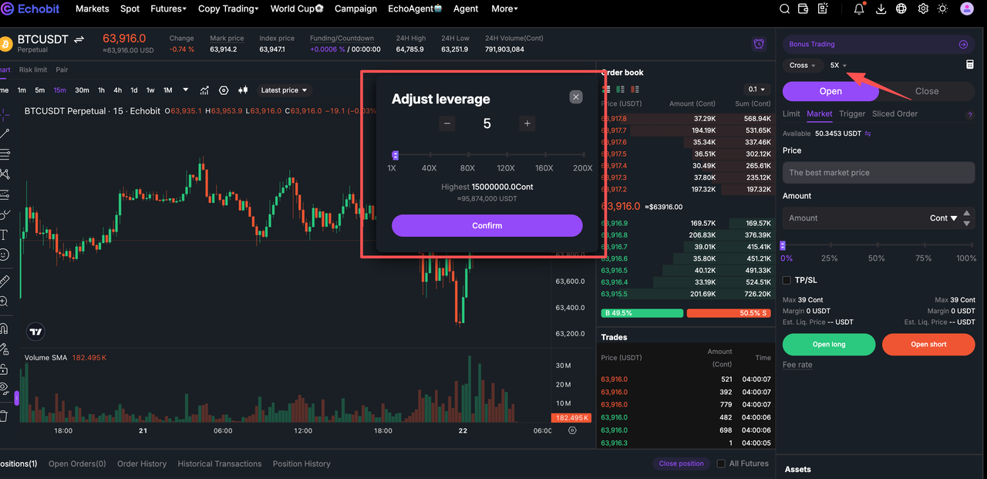Select the emoji drawing tool
The width and height of the screenshot is (987, 479).
[4, 255]
